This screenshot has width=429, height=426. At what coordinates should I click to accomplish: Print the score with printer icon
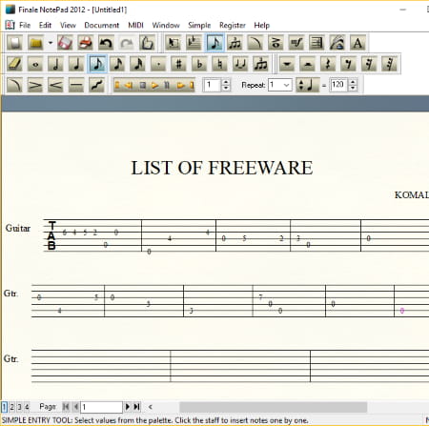(x=86, y=43)
